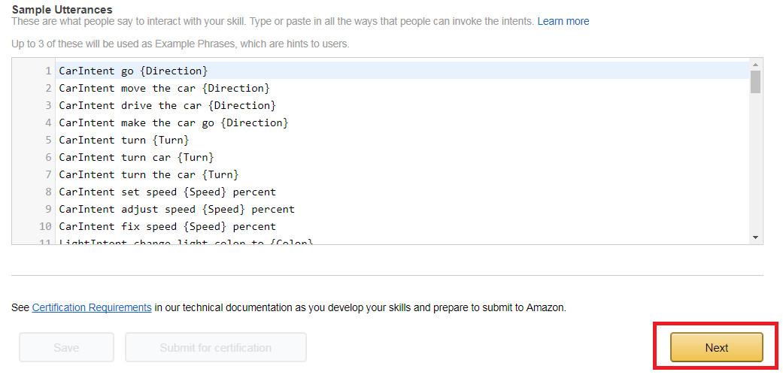The image size is (783, 375).
Task: Select line 1 'CarIntent go {Direction}'
Action: pos(402,71)
